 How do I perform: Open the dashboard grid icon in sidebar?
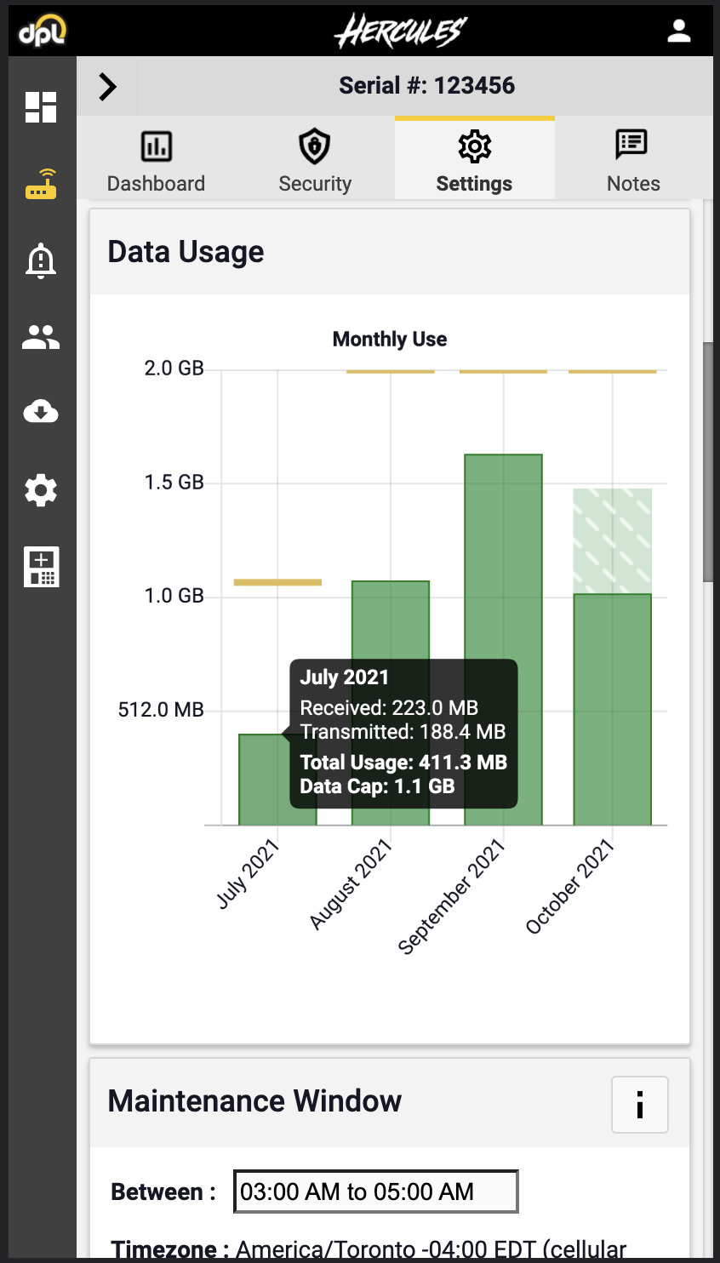point(41,107)
